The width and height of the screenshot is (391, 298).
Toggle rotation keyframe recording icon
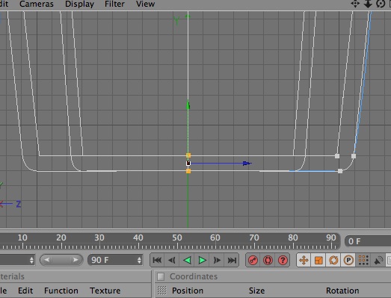tap(333, 261)
